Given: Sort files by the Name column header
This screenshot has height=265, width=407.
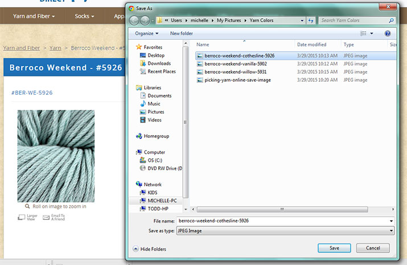Looking at the screenshot, I should (203, 44).
